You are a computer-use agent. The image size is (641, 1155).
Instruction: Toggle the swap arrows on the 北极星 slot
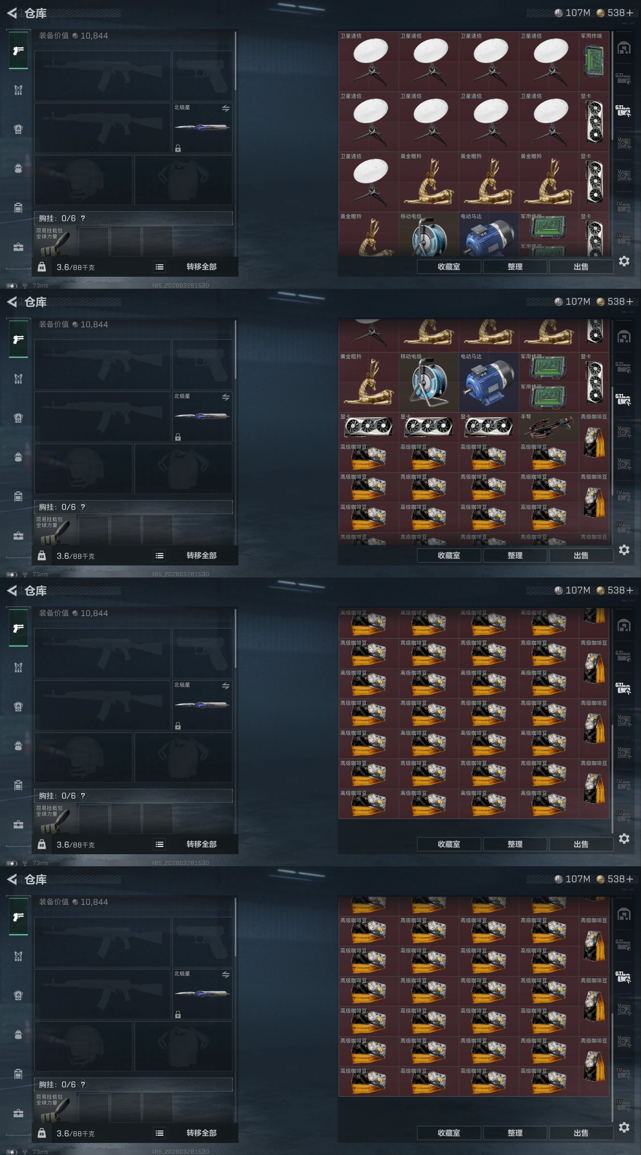(x=226, y=109)
